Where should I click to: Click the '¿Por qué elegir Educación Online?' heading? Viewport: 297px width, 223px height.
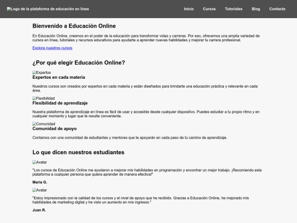(79, 63)
